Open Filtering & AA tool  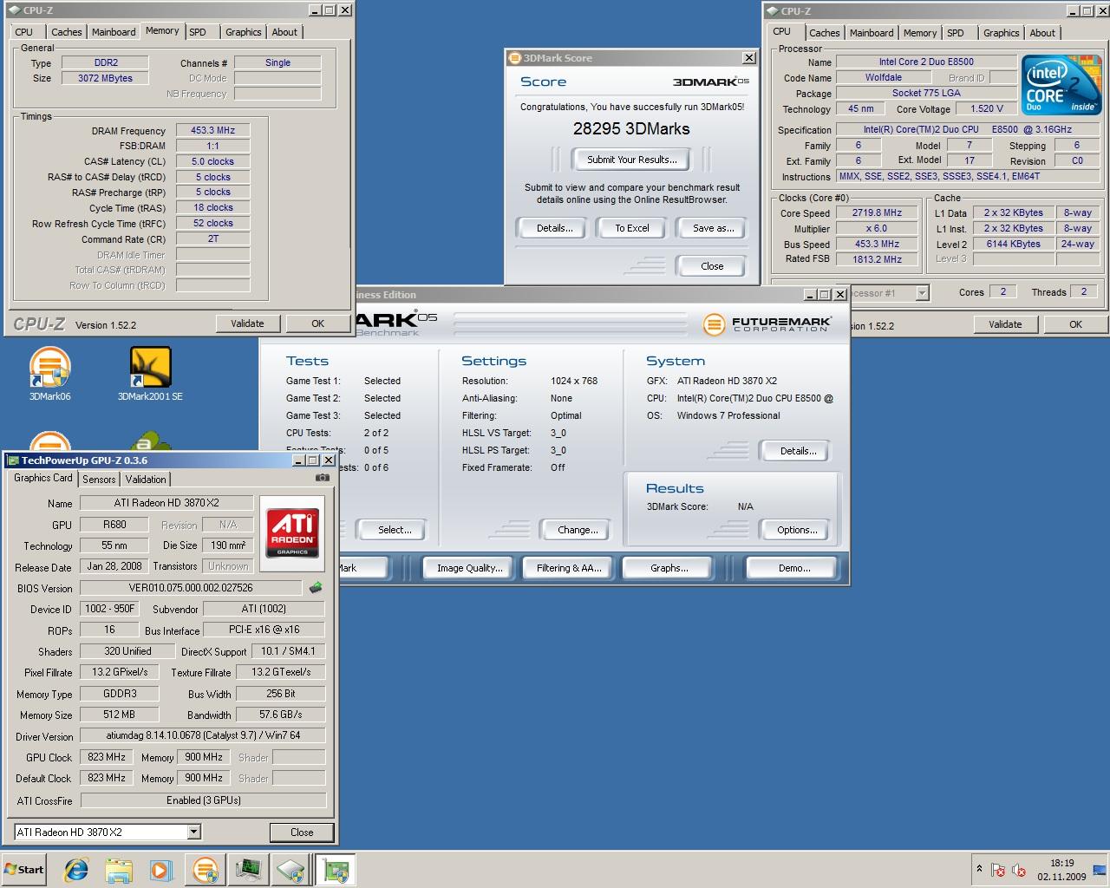point(568,568)
